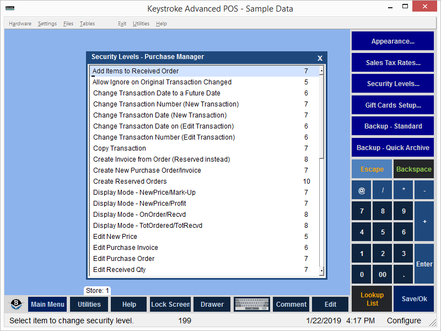Screen dimensions: 441x331
Task: Close the Security Levels dialog with X
Action: click(320, 57)
